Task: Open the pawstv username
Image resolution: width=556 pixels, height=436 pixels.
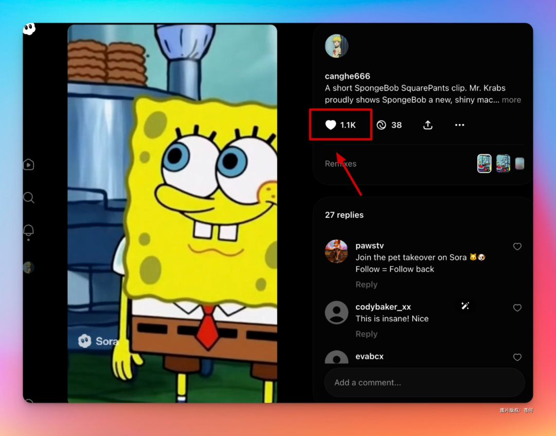Action: click(370, 246)
